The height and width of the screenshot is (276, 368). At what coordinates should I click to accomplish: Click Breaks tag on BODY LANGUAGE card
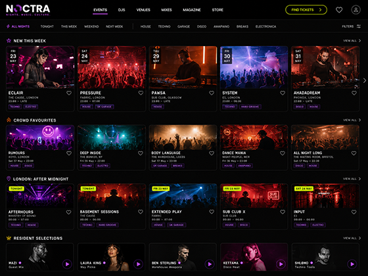click(x=177, y=166)
